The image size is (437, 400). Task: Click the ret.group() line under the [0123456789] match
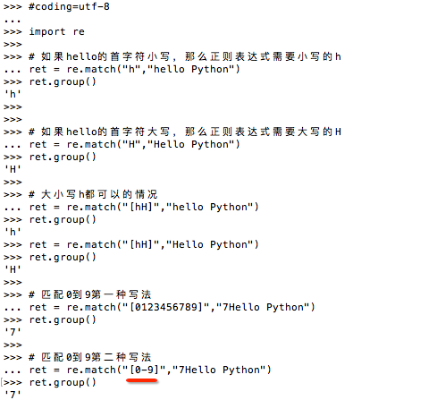click(63, 319)
